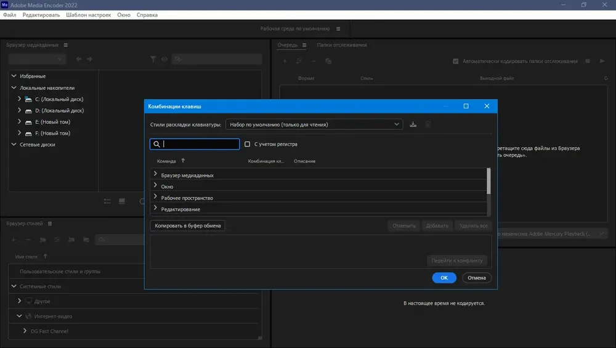Viewport: 616px width, 348px height.
Task: Open the Редактировать menu
Action: (x=41, y=15)
